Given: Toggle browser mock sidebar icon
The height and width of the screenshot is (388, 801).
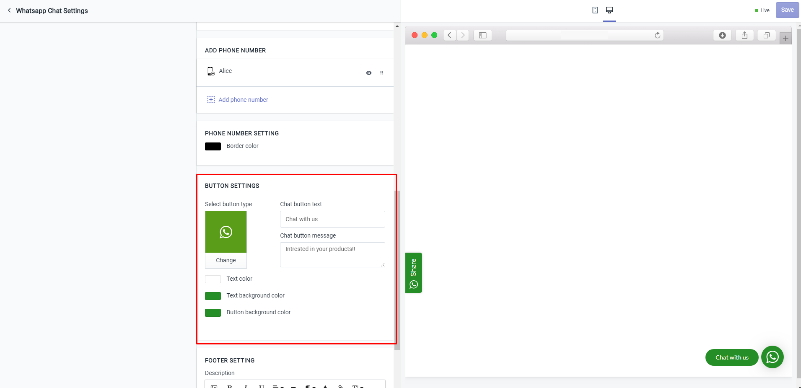Looking at the screenshot, I should tap(482, 35).
